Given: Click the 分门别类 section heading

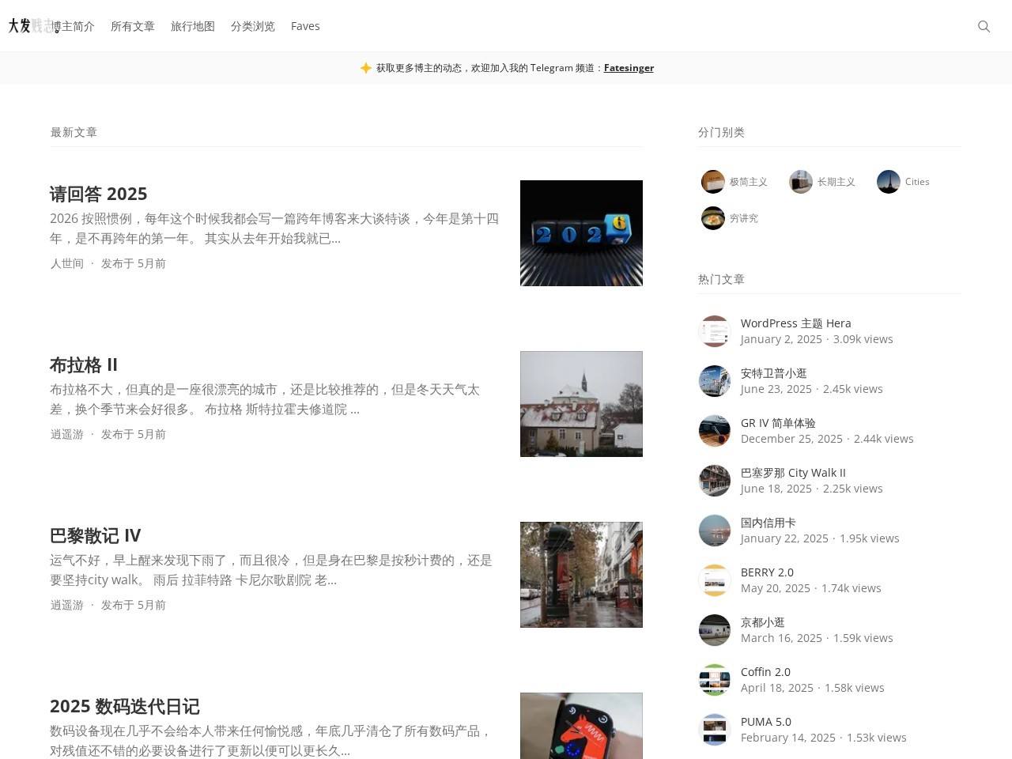Looking at the screenshot, I should coord(721,132).
